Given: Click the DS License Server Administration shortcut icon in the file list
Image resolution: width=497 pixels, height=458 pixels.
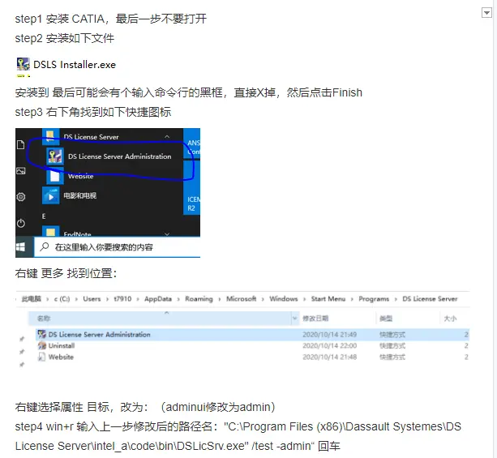Looking at the screenshot, I should pos(41,335).
